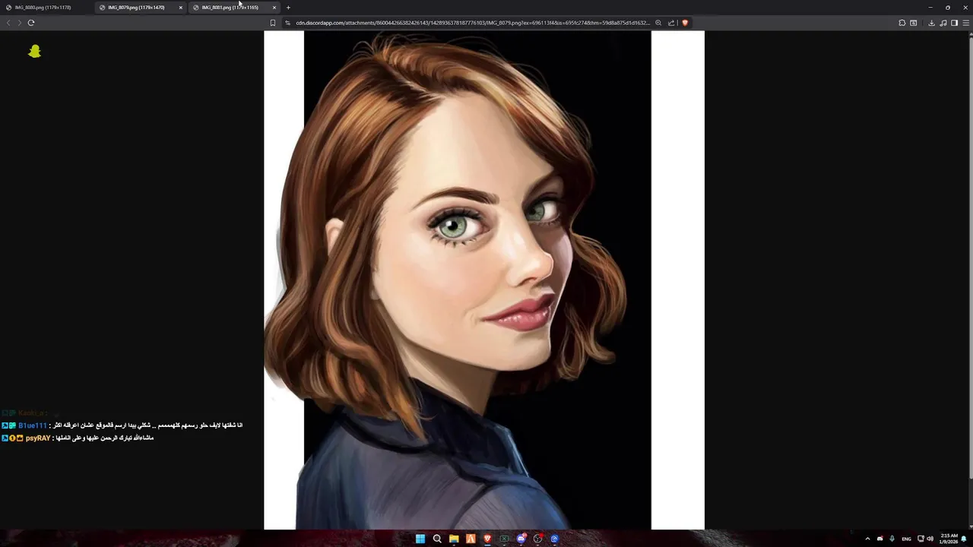The image size is (973, 547).
Task: Switch to the IMG_8080.png tab
Action: [46, 8]
